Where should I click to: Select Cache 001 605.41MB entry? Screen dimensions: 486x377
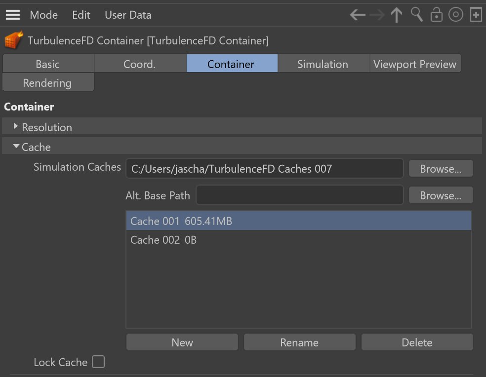pos(298,221)
